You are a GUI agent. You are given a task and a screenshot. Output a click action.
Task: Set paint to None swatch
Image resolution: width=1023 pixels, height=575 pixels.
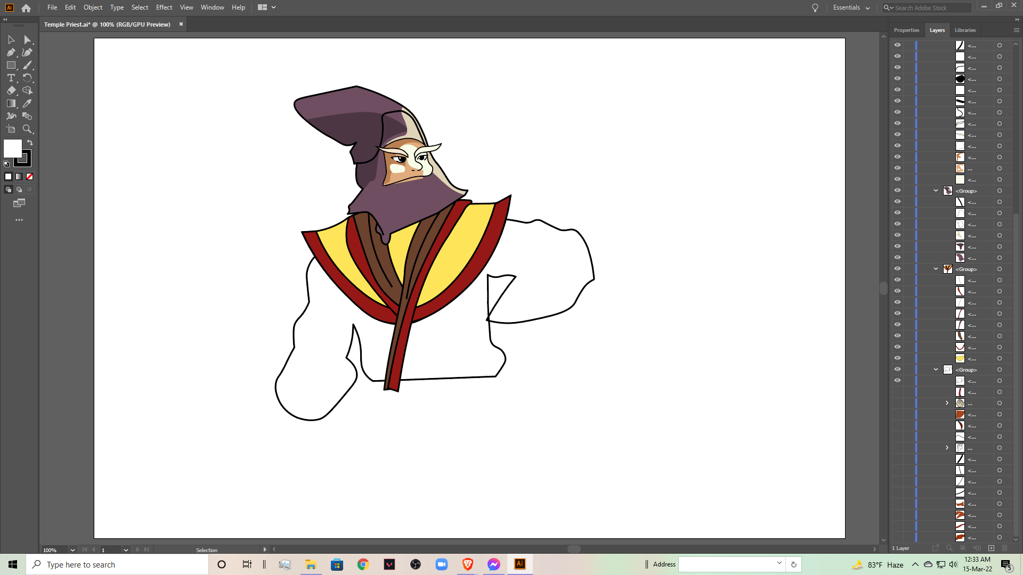[x=30, y=177]
